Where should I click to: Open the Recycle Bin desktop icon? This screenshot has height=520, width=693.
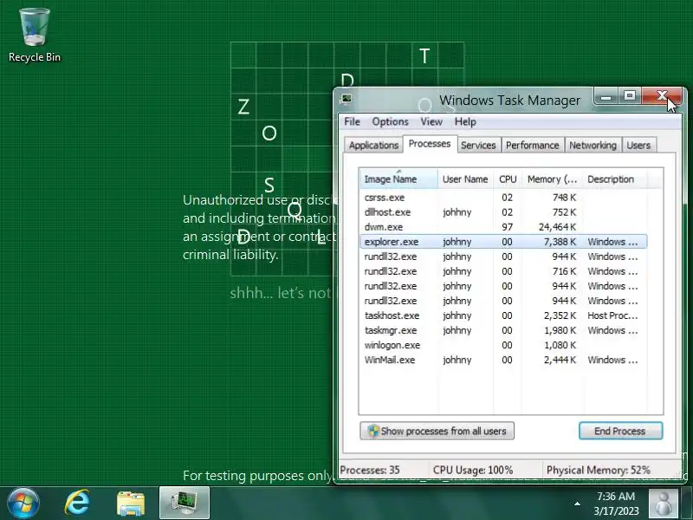pos(34,36)
